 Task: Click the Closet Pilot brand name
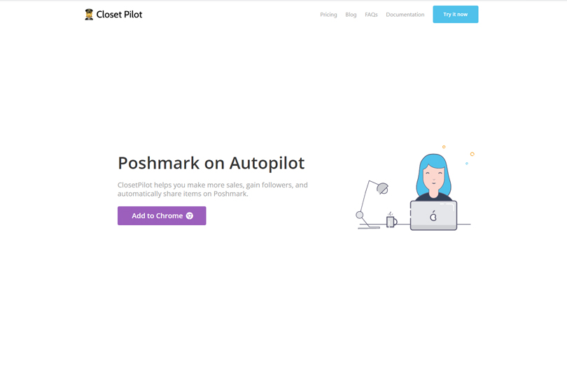[x=119, y=15]
